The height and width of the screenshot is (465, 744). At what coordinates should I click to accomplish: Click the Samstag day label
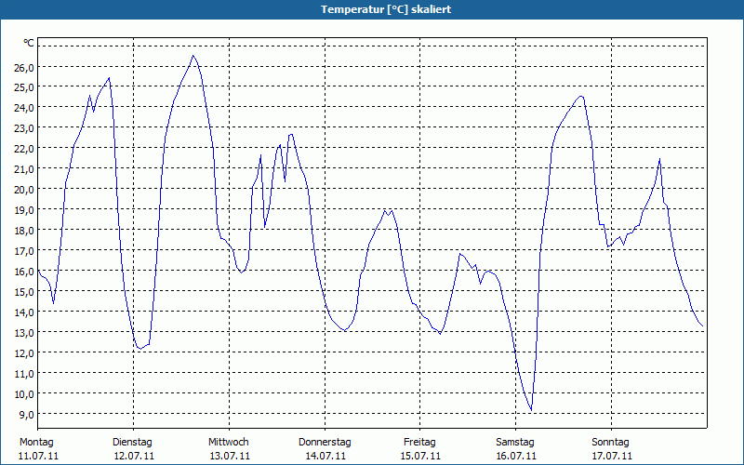point(515,443)
